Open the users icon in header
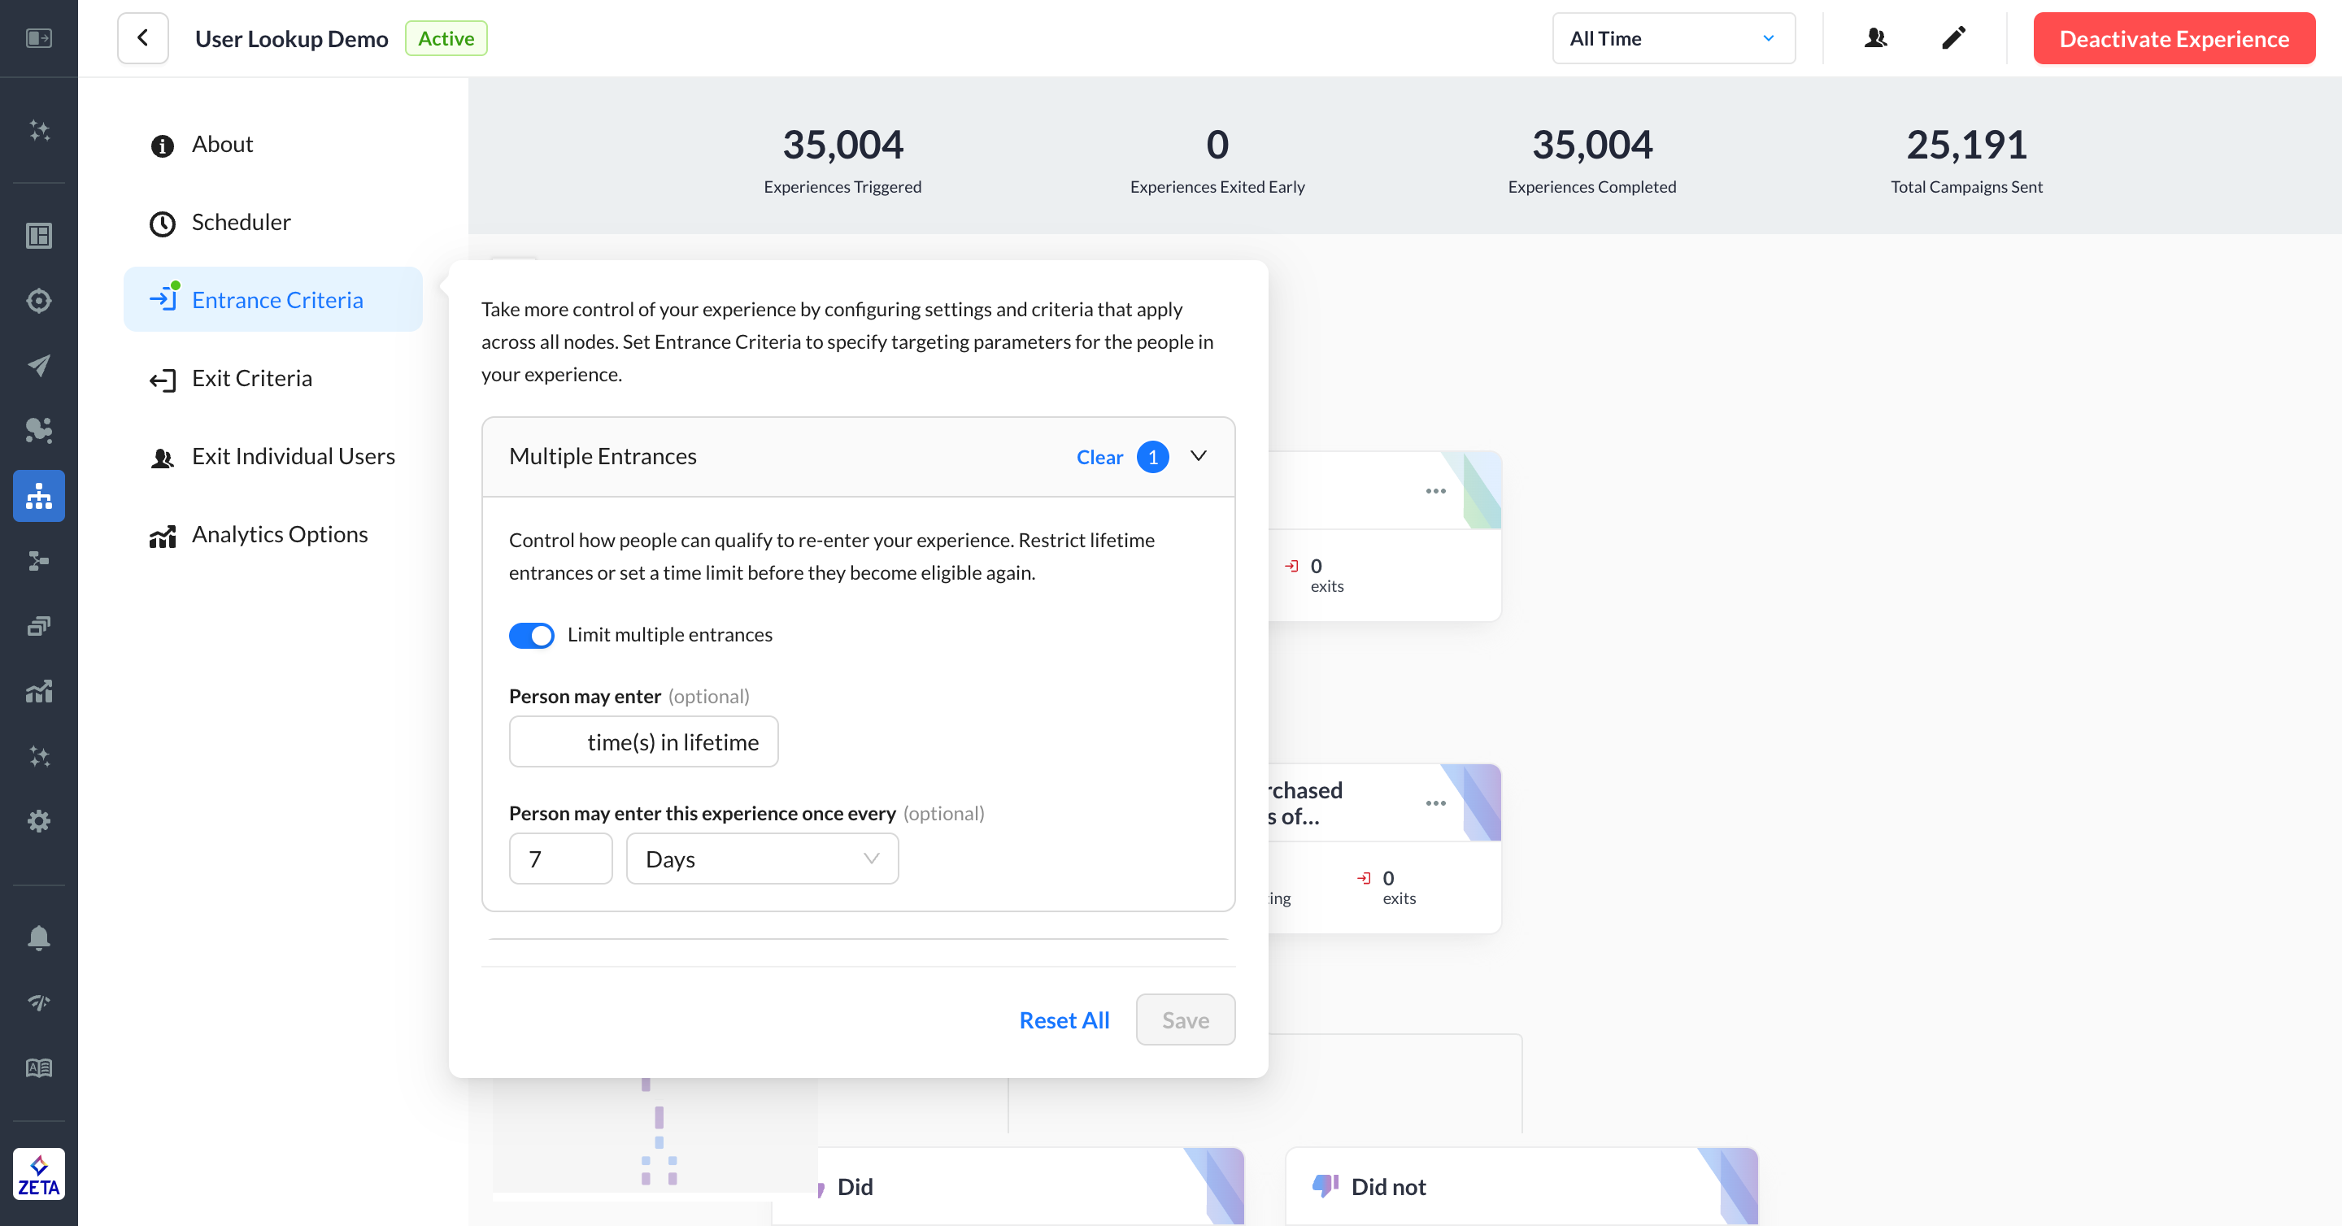The image size is (2342, 1226). pos(1874,38)
